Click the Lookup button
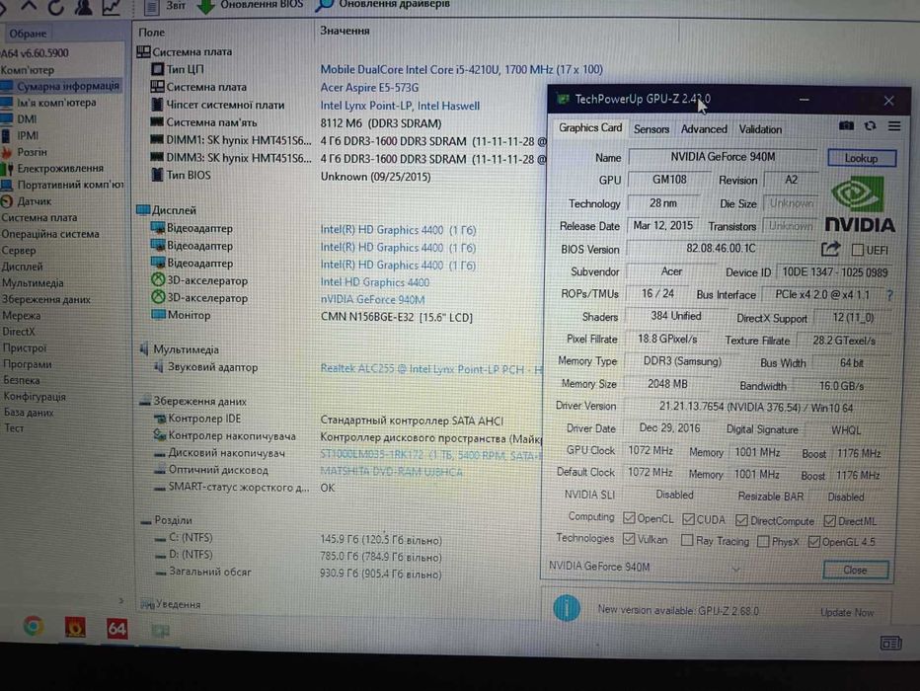Screen dimensions: 920x691 pyautogui.click(x=862, y=158)
